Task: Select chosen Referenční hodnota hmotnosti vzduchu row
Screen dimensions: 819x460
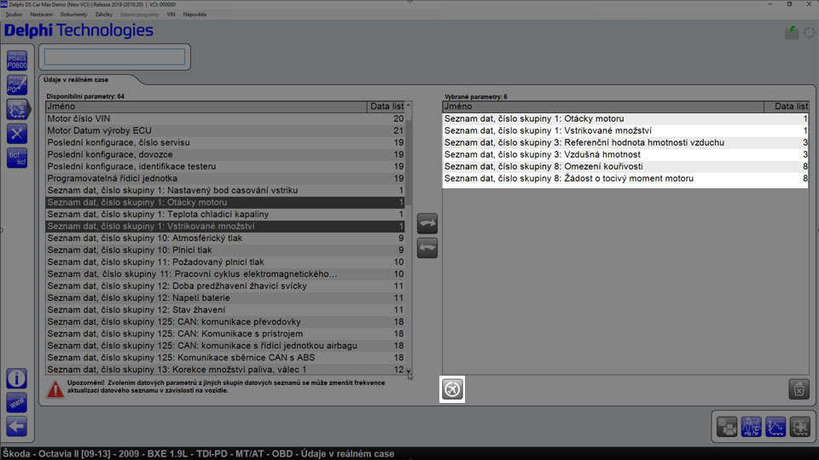Action: point(625,142)
